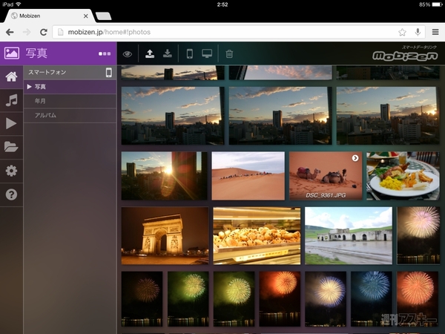Screen dimensions: 445x334
Task: Toggle the eye view icon
Action: pyautogui.click(x=128, y=53)
